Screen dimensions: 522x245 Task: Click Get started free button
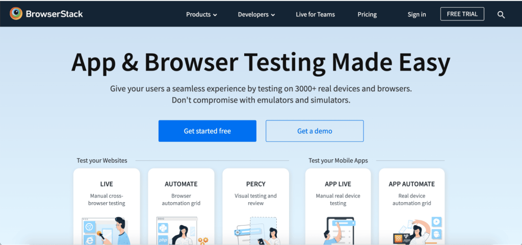(x=207, y=131)
